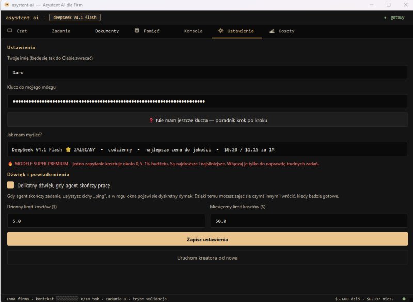Focus the Twoje imię field containing Daro
The height and width of the screenshot is (302, 413).
(x=208, y=72)
